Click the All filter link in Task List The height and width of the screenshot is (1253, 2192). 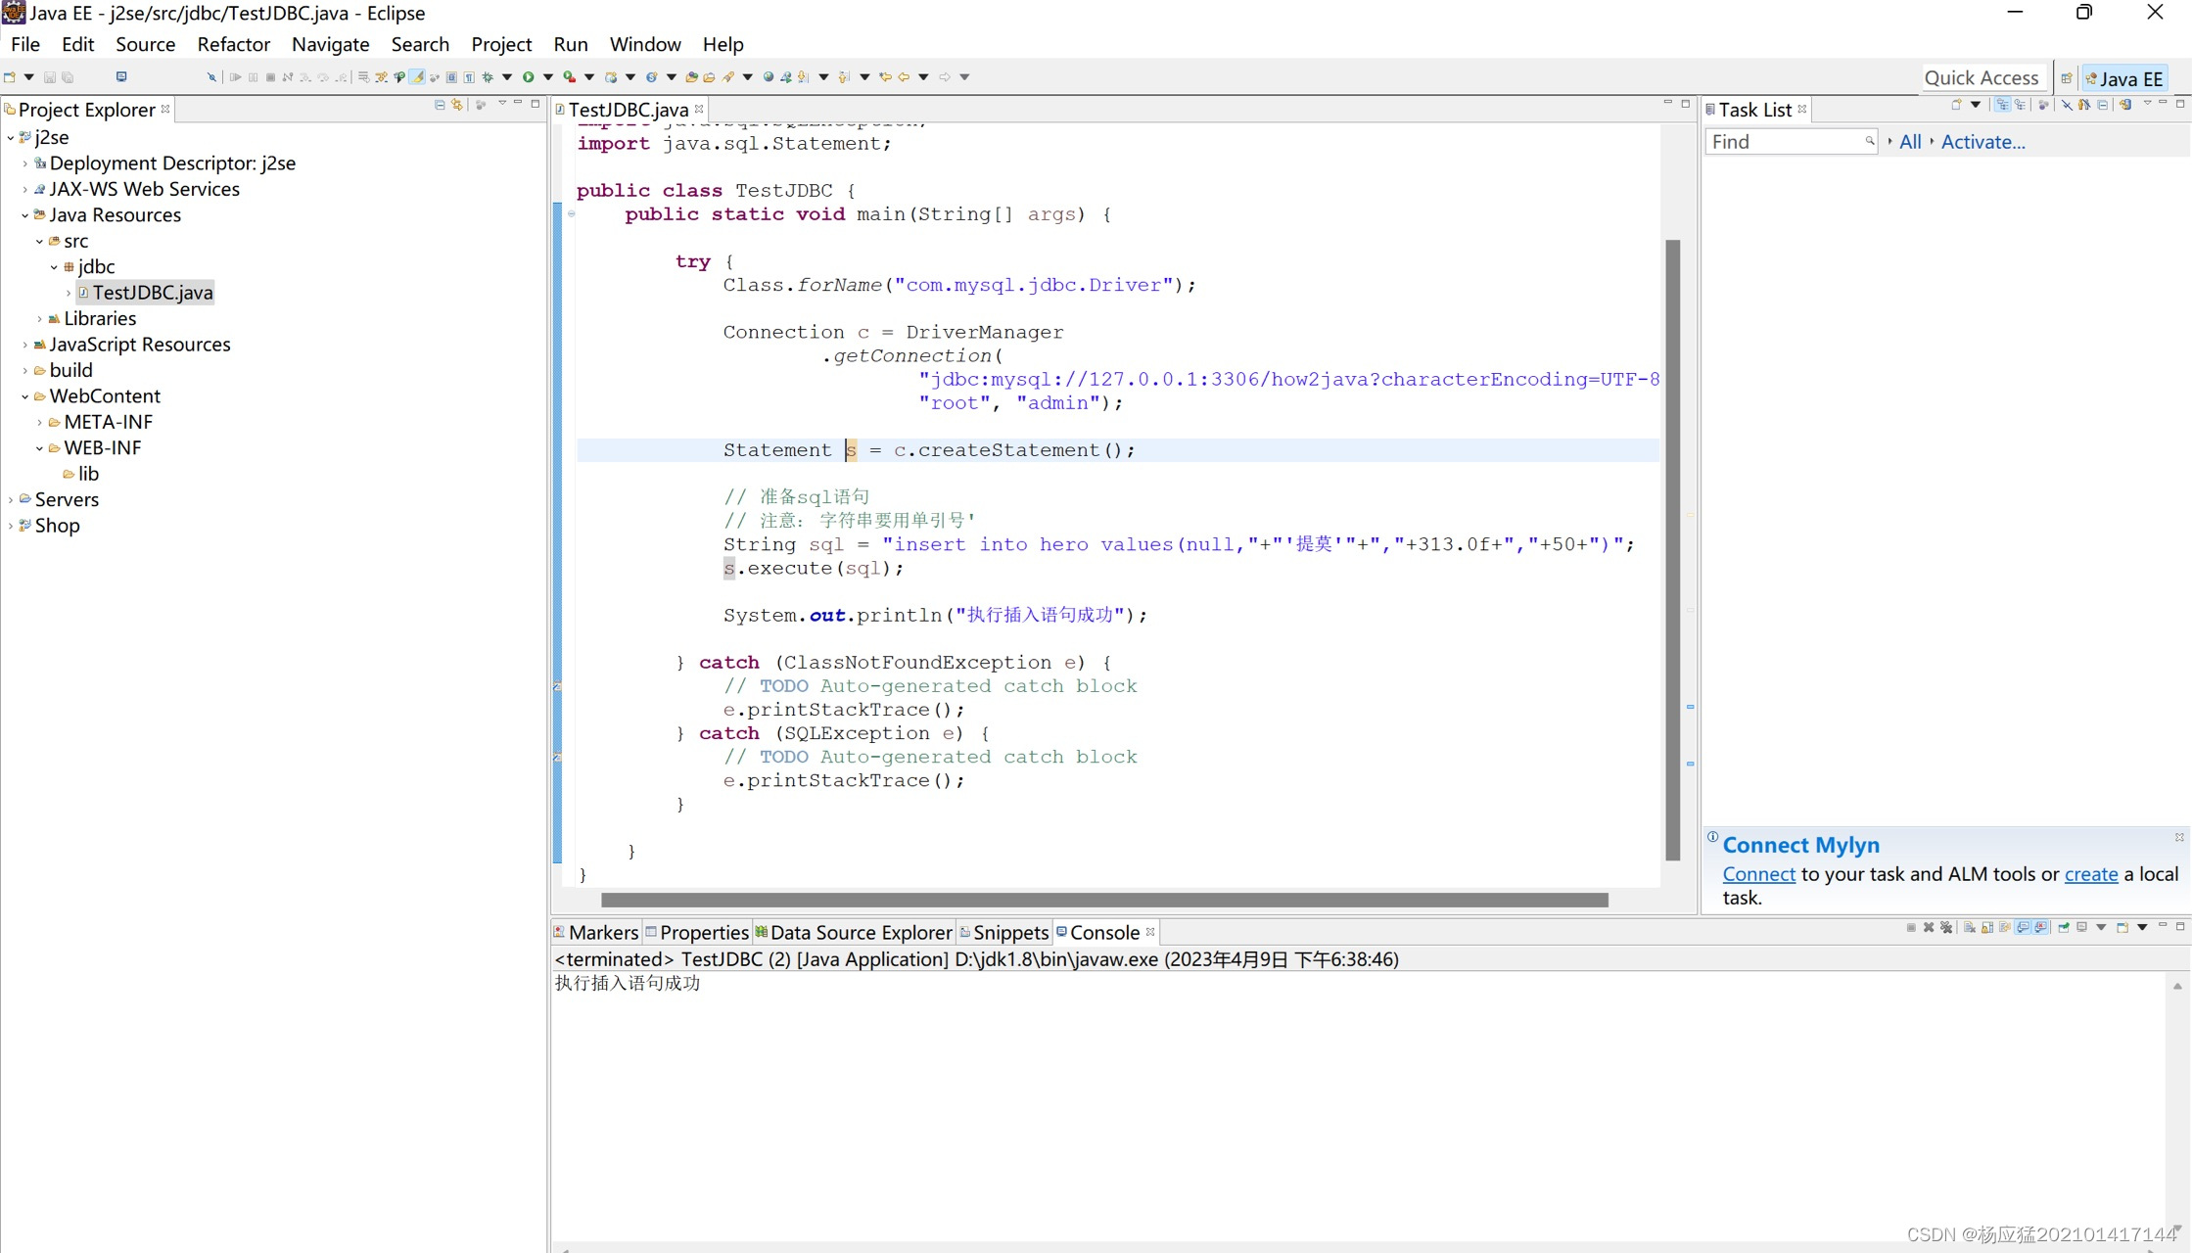1909,142
